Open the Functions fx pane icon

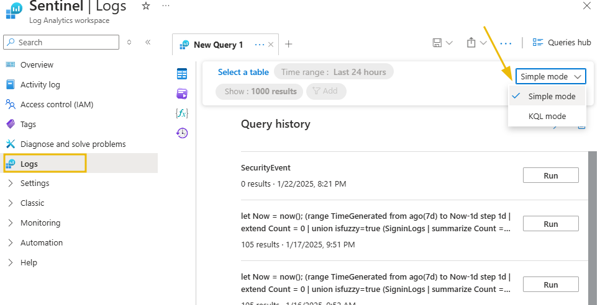pos(182,113)
